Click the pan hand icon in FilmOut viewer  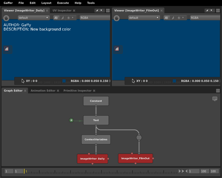[x=117, y=18]
